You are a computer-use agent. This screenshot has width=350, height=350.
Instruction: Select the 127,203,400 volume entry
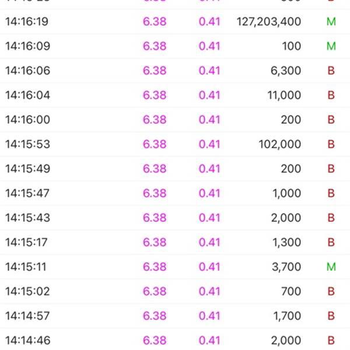pos(269,22)
